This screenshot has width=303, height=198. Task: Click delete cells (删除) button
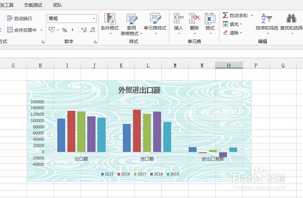point(194,24)
